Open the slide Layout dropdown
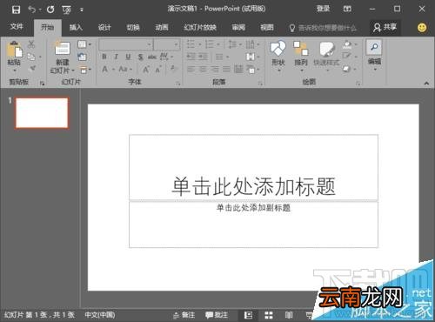Viewport: 435px width, 322px height. [x=84, y=44]
